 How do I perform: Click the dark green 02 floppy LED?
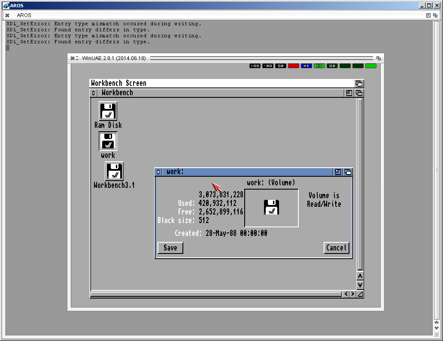(332, 66)
